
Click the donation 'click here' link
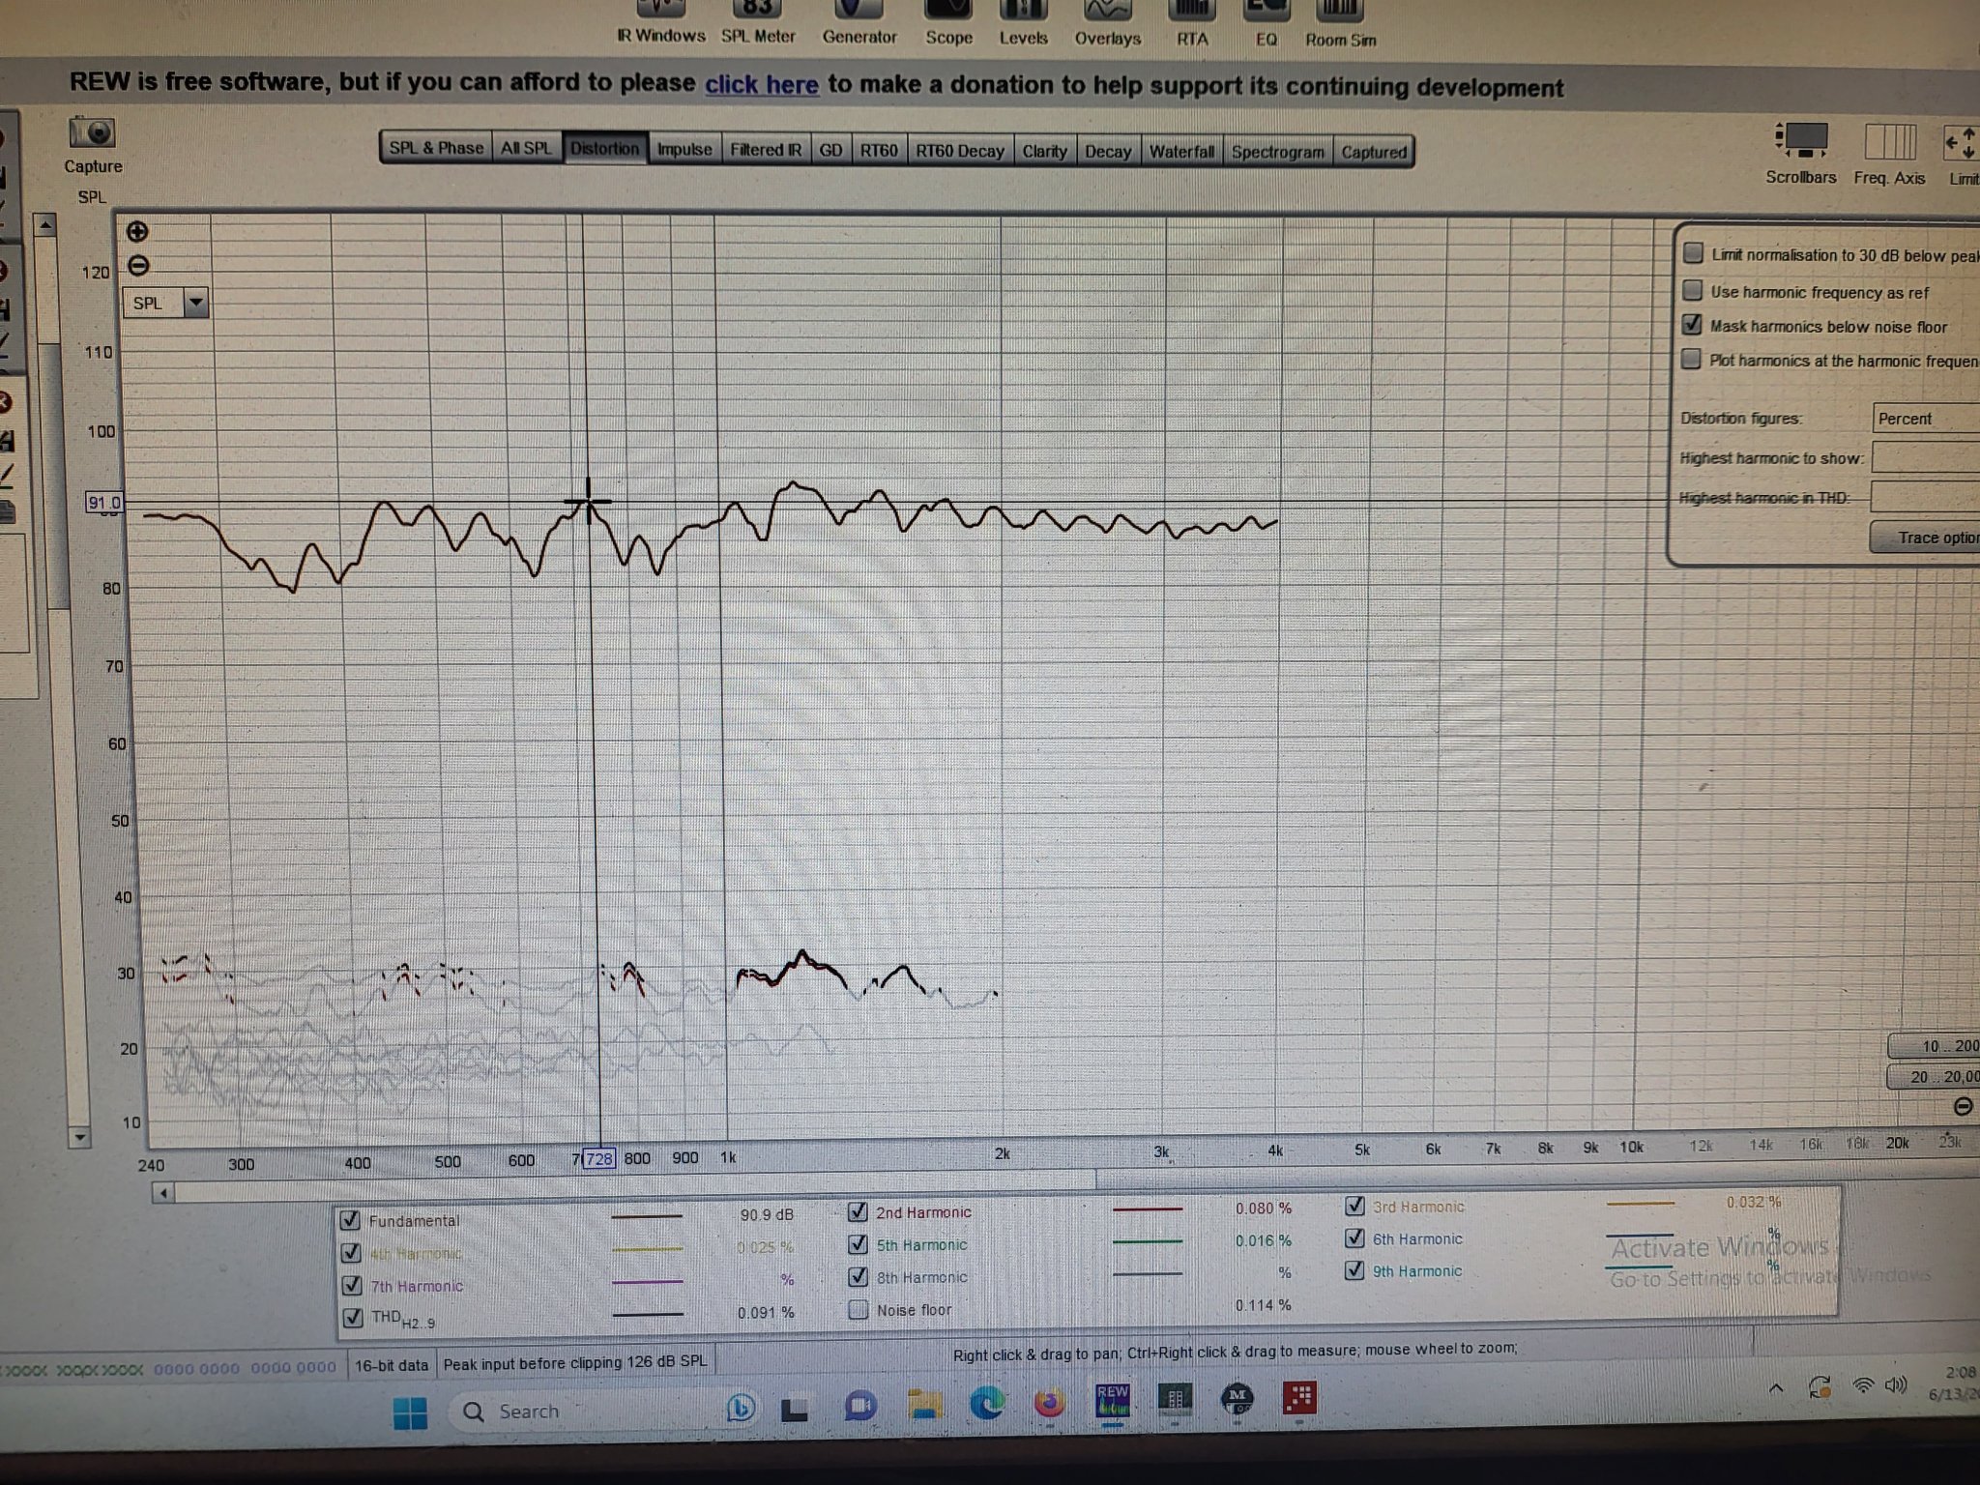pyautogui.click(x=762, y=84)
